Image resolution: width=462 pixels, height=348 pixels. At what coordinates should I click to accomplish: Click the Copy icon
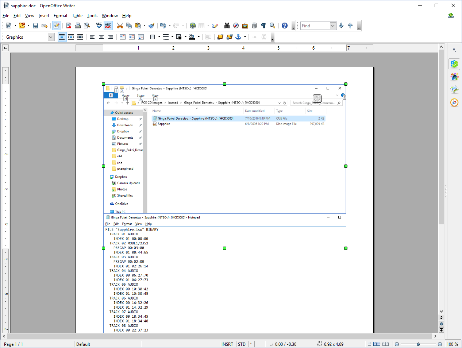[129, 26]
